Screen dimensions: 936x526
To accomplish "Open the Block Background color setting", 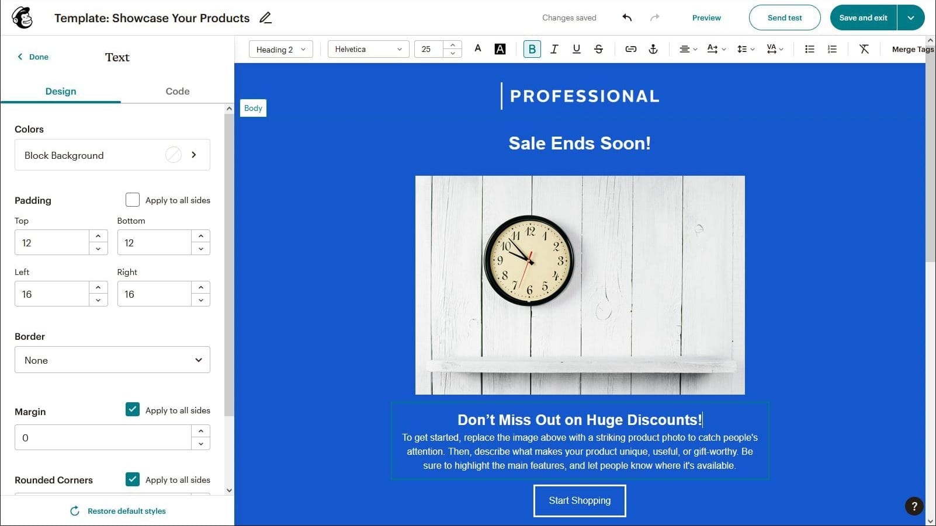I will click(112, 155).
